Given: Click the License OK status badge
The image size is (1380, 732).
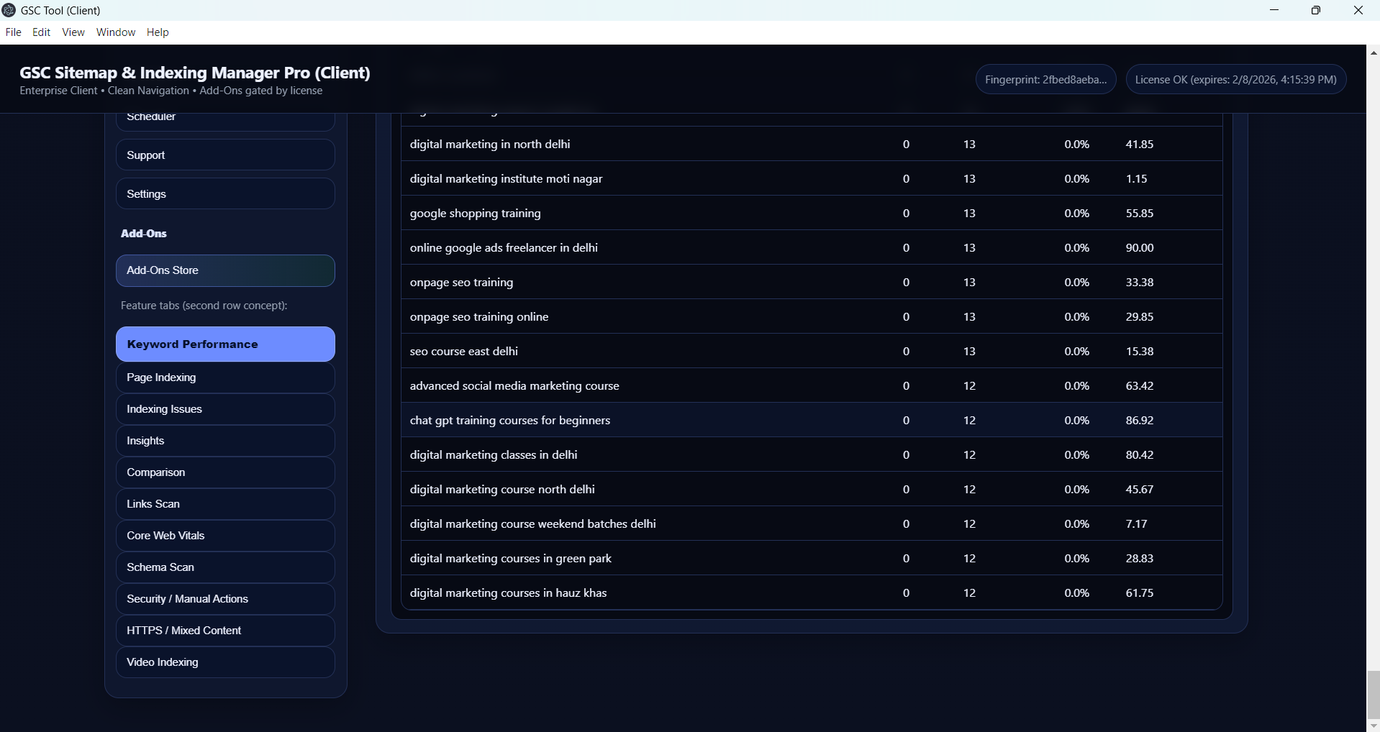Looking at the screenshot, I should [x=1235, y=80].
